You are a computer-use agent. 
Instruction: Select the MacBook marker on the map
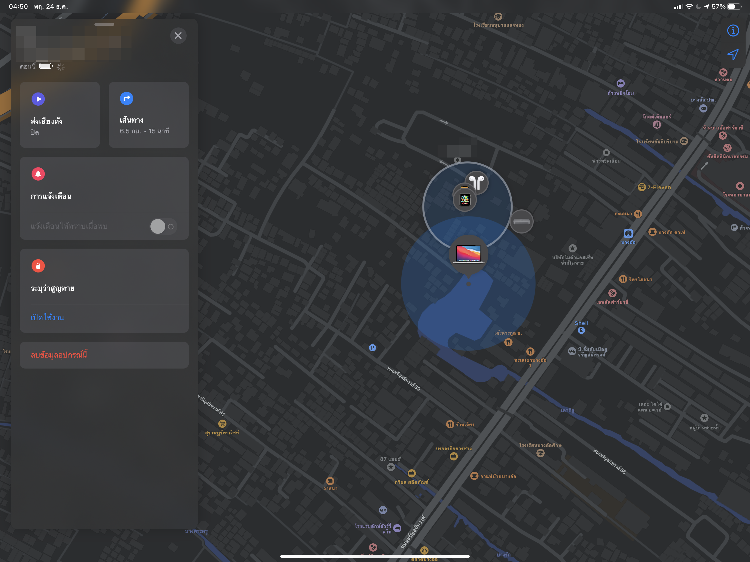pyautogui.click(x=469, y=254)
